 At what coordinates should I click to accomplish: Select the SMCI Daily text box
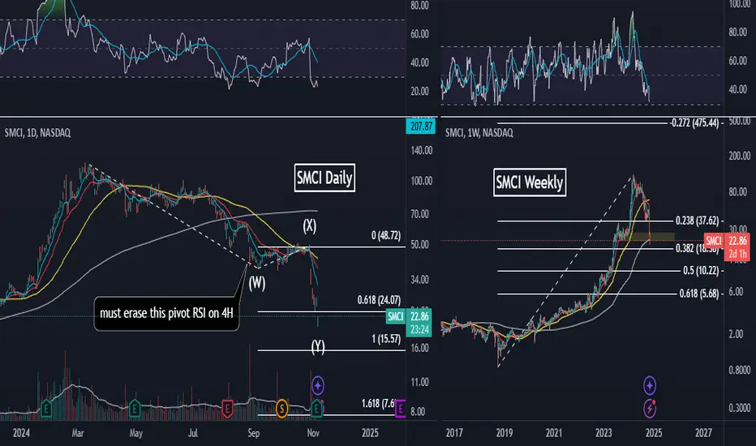324,178
